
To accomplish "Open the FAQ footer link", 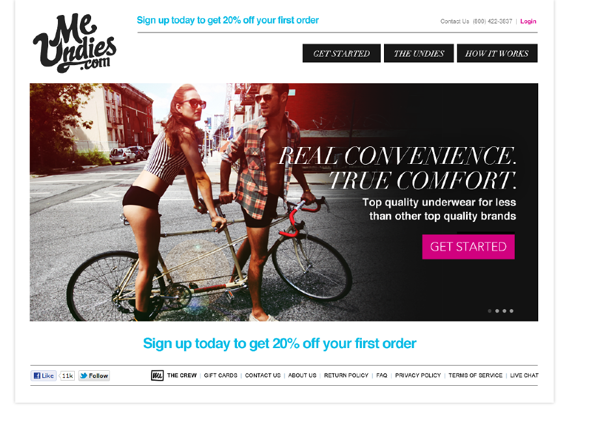I will [381, 375].
